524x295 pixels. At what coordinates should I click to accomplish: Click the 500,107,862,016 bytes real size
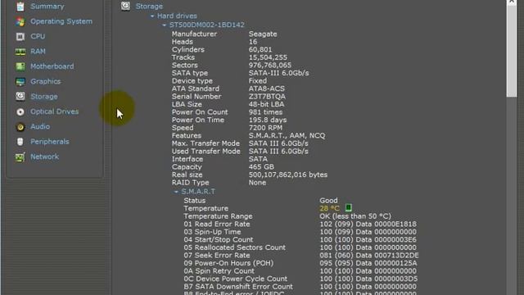coord(288,175)
